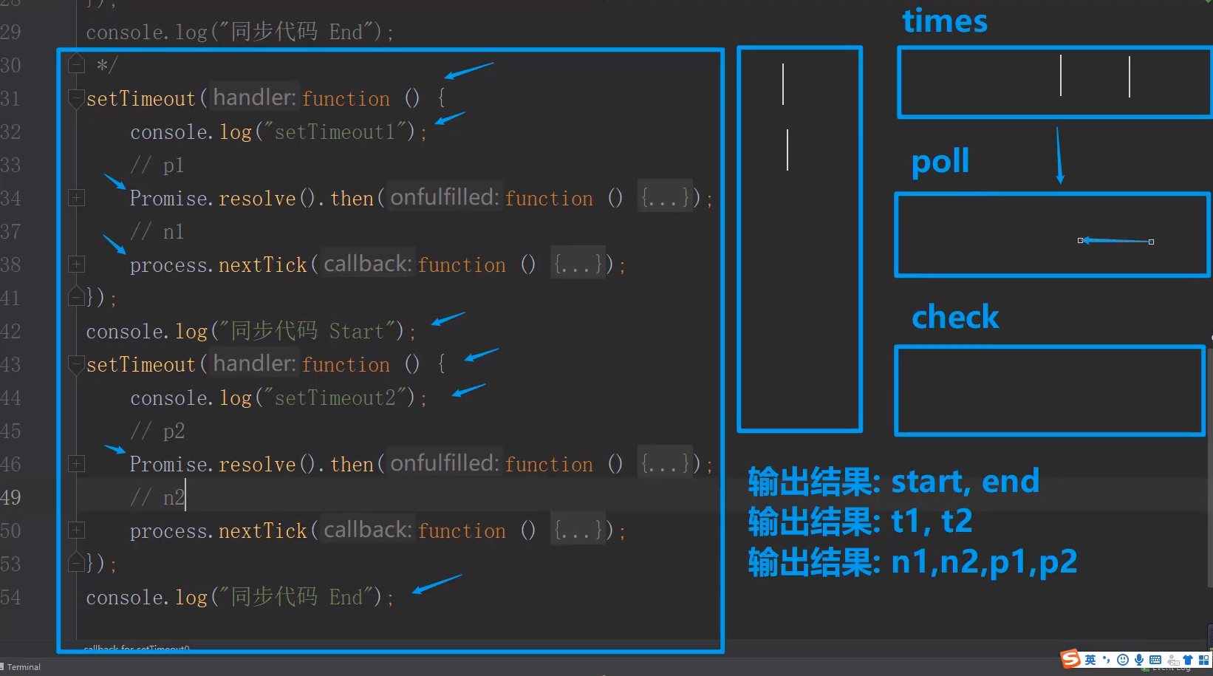The width and height of the screenshot is (1213, 676).
Task: Open the Sogou soft keyboard icon
Action: (x=1155, y=660)
